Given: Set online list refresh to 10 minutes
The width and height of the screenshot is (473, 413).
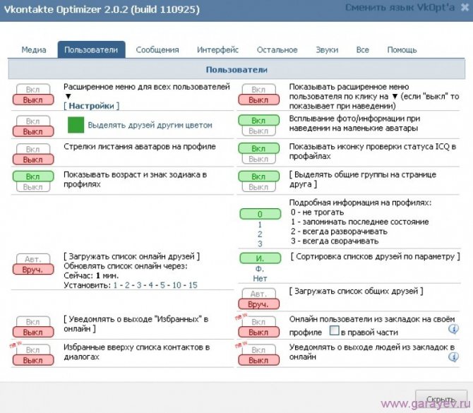Looking at the screenshot, I should point(176,285).
